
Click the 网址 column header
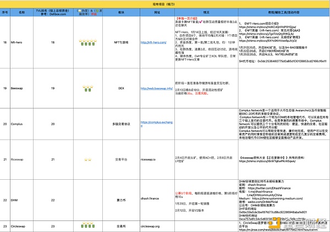click(157, 13)
